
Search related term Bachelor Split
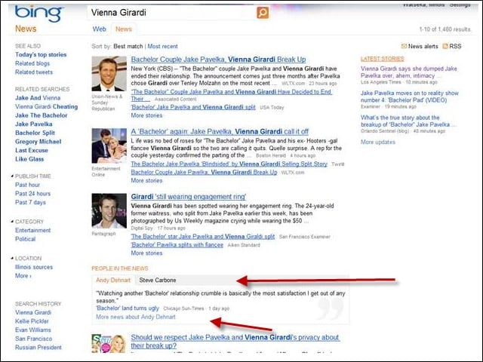35,133
